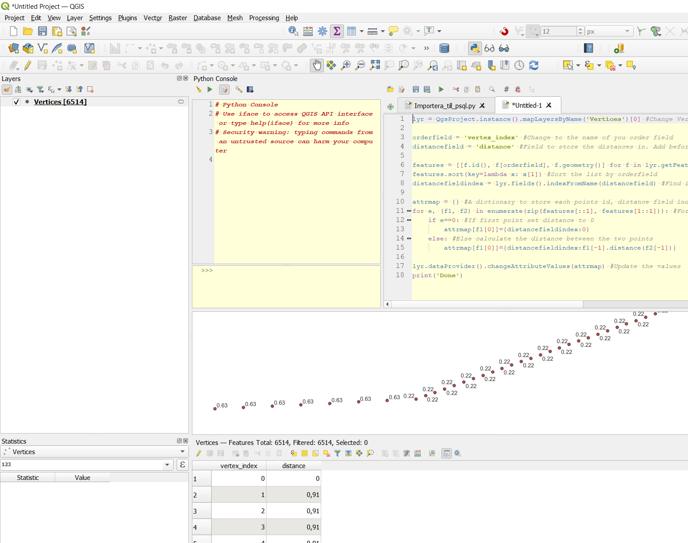Select the Zoom Out magnifier tool
Screen dimensions: 688x543
click(x=360, y=65)
